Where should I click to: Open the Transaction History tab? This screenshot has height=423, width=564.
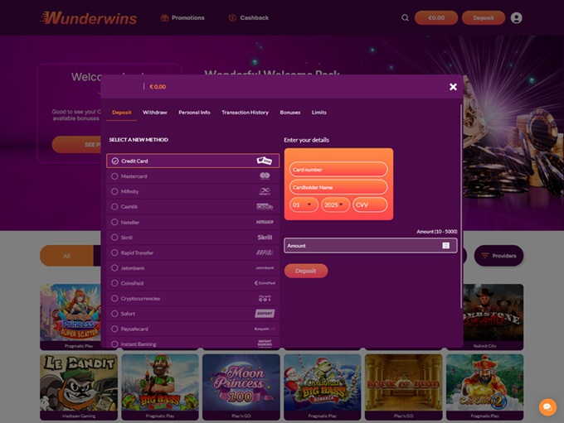[245, 113]
